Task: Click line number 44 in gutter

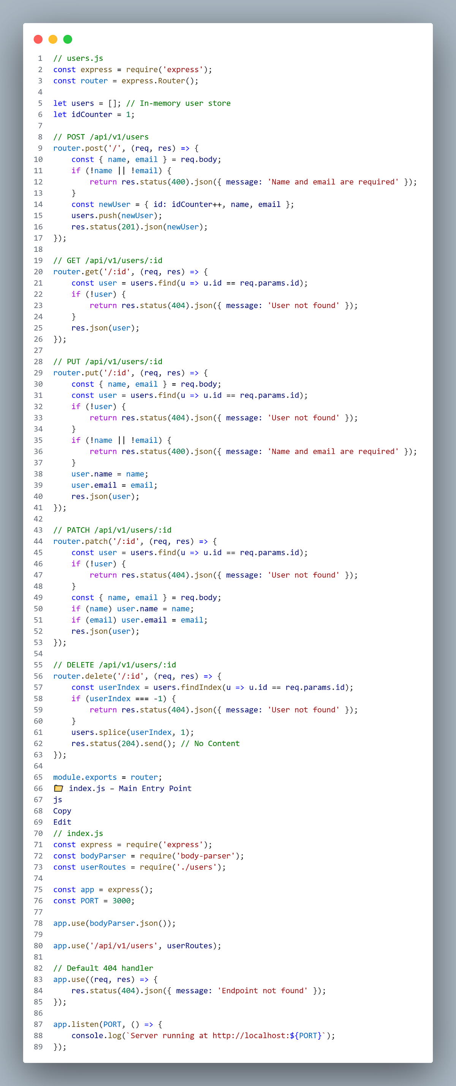Action: point(38,541)
